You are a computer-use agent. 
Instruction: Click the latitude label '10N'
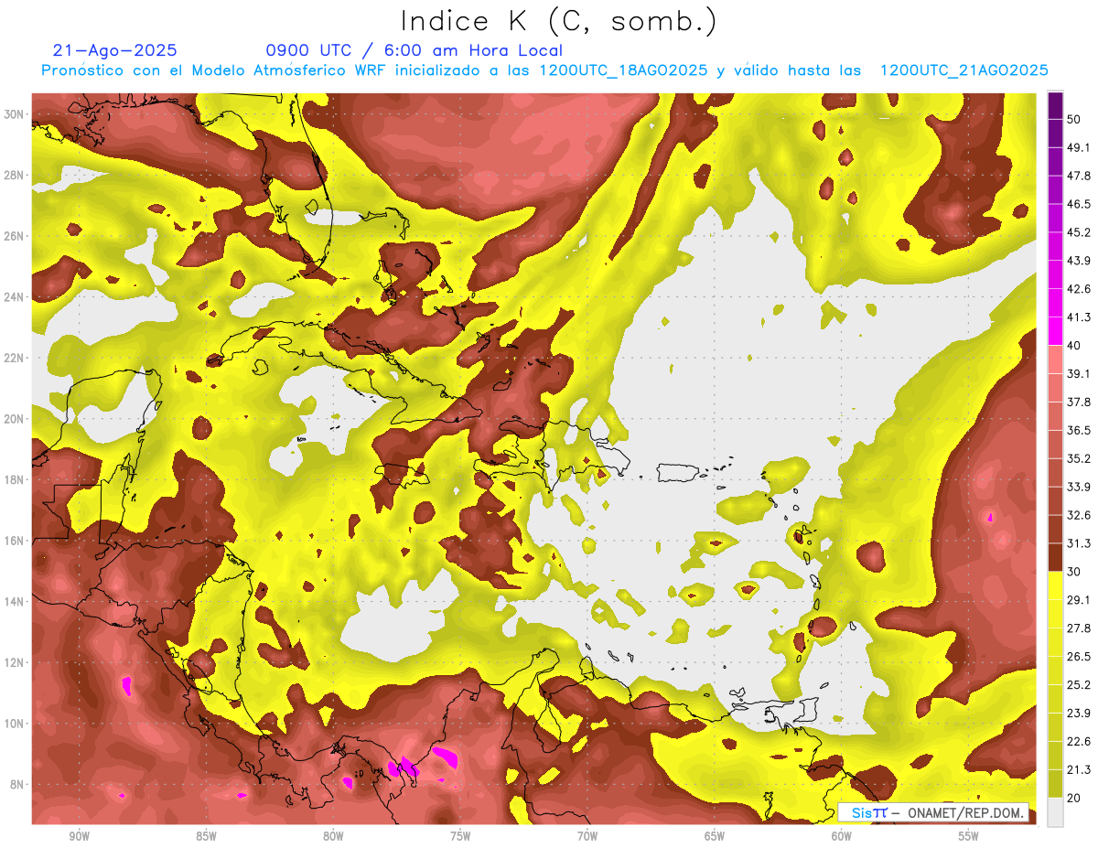13,724
